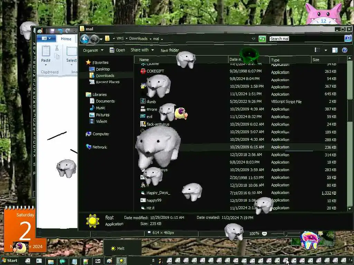Select Libraries in navigation pane

point(96,95)
